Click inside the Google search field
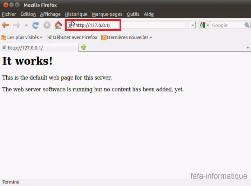 [x=227, y=25]
